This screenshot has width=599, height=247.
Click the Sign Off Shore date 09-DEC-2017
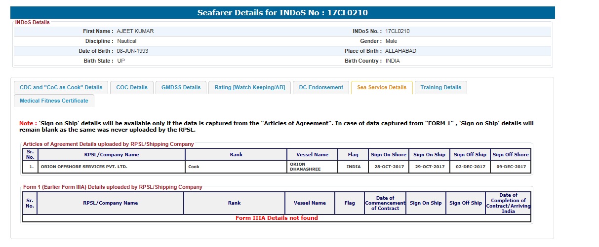(511, 167)
